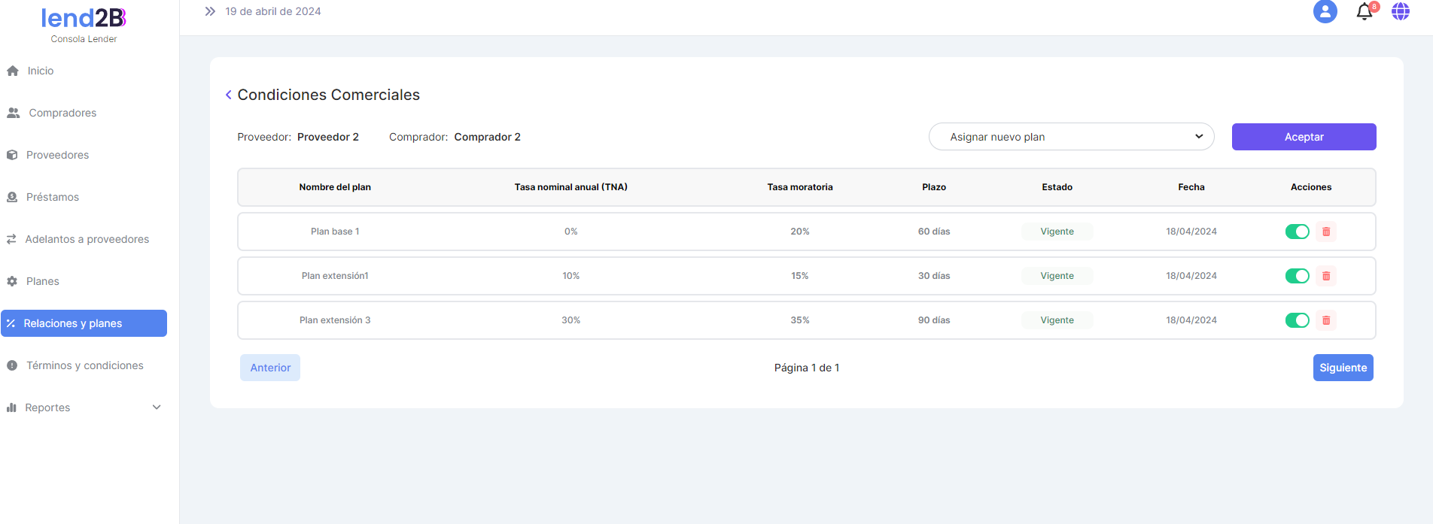The width and height of the screenshot is (1433, 524).
Task: Go back using Condiciones Comerciales arrow
Action: coord(229,95)
